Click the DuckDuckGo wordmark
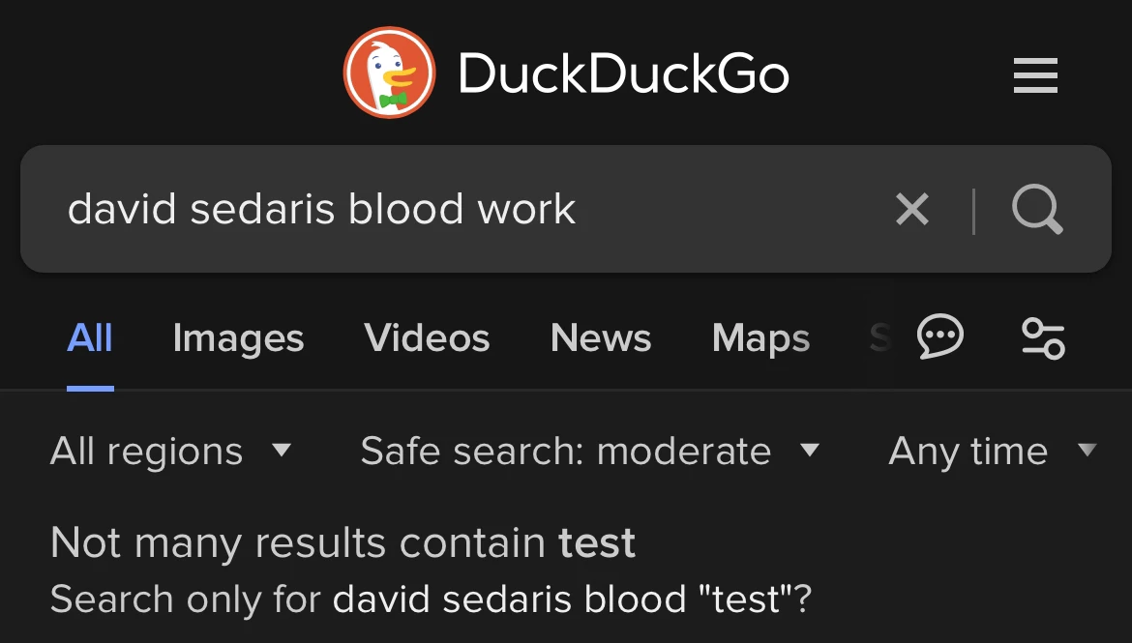The image size is (1132, 643). coord(624,72)
